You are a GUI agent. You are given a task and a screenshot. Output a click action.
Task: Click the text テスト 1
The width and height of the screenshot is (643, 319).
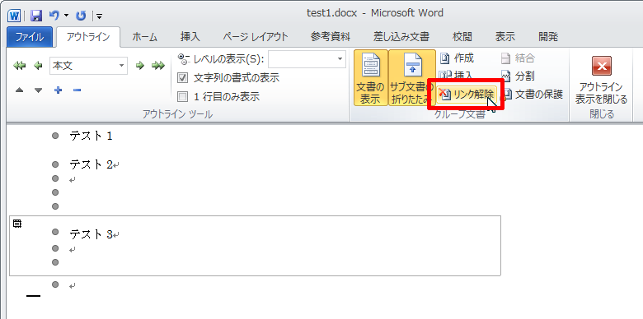pyautogui.click(x=91, y=136)
